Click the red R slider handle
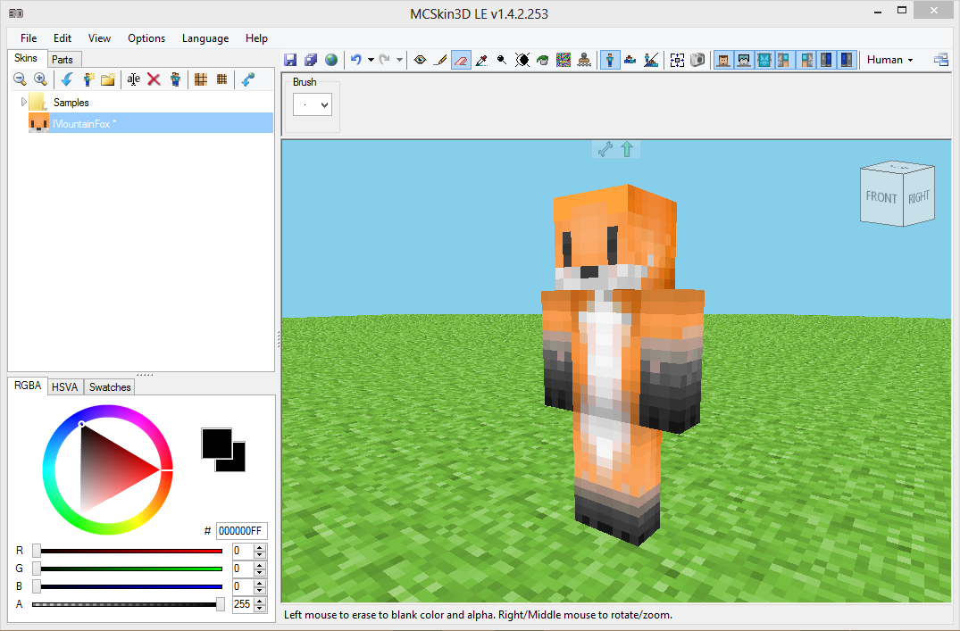Image resolution: width=960 pixels, height=631 pixels. (x=37, y=551)
